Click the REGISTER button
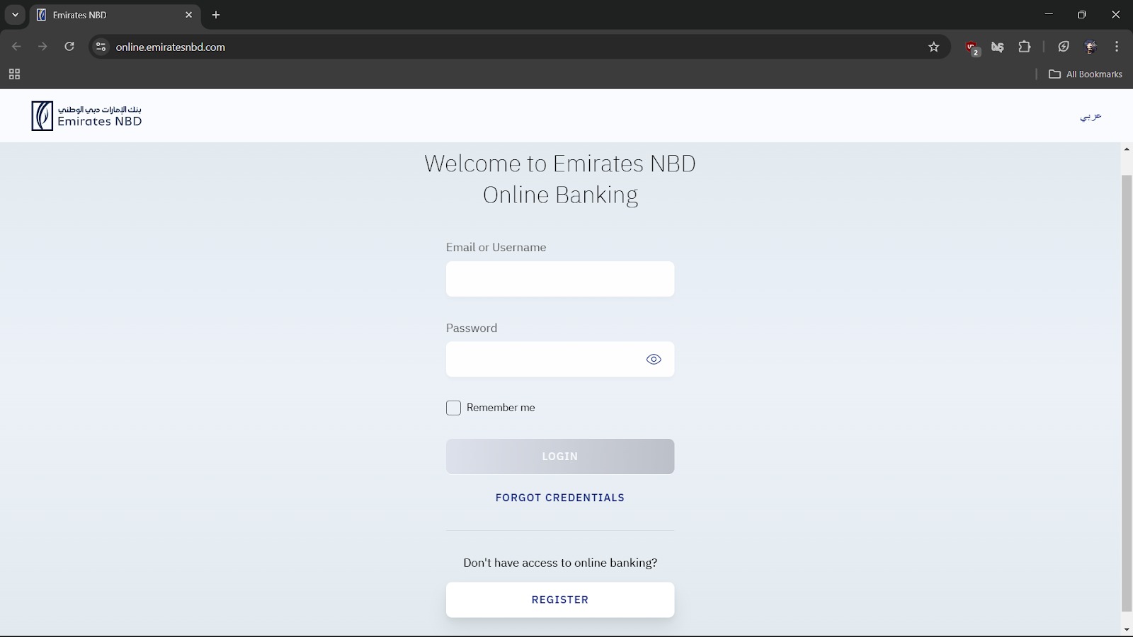Viewport: 1133px width, 637px height. [x=560, y=599]
